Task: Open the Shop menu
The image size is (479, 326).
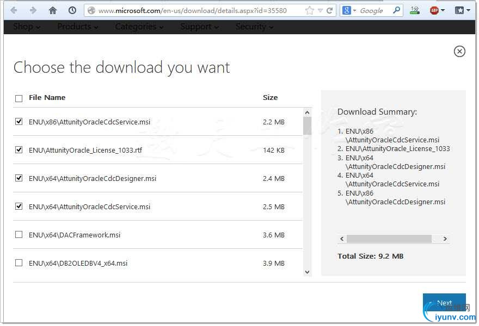Action: pyautogui.click(x=26, y=27)
